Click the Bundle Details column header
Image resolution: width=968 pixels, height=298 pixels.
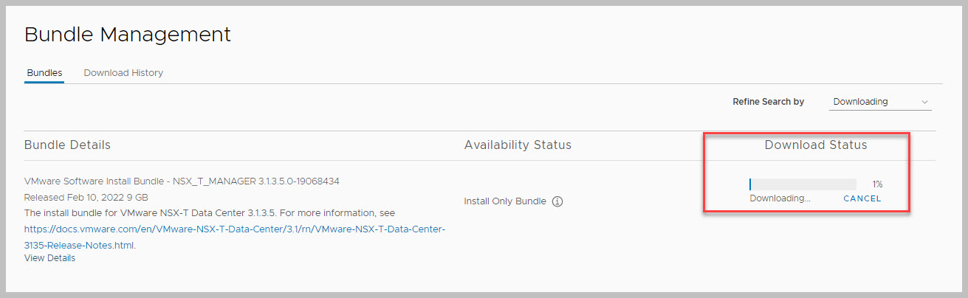click(67, 145)
